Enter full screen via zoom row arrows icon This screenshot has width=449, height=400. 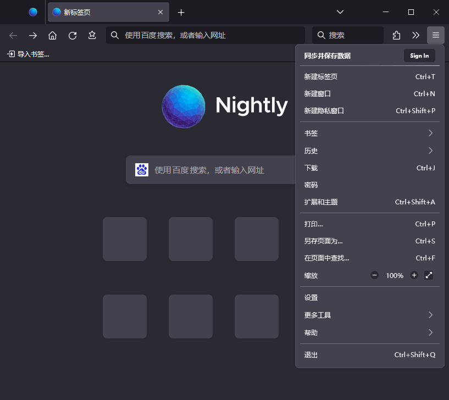[x=429, y=275]
